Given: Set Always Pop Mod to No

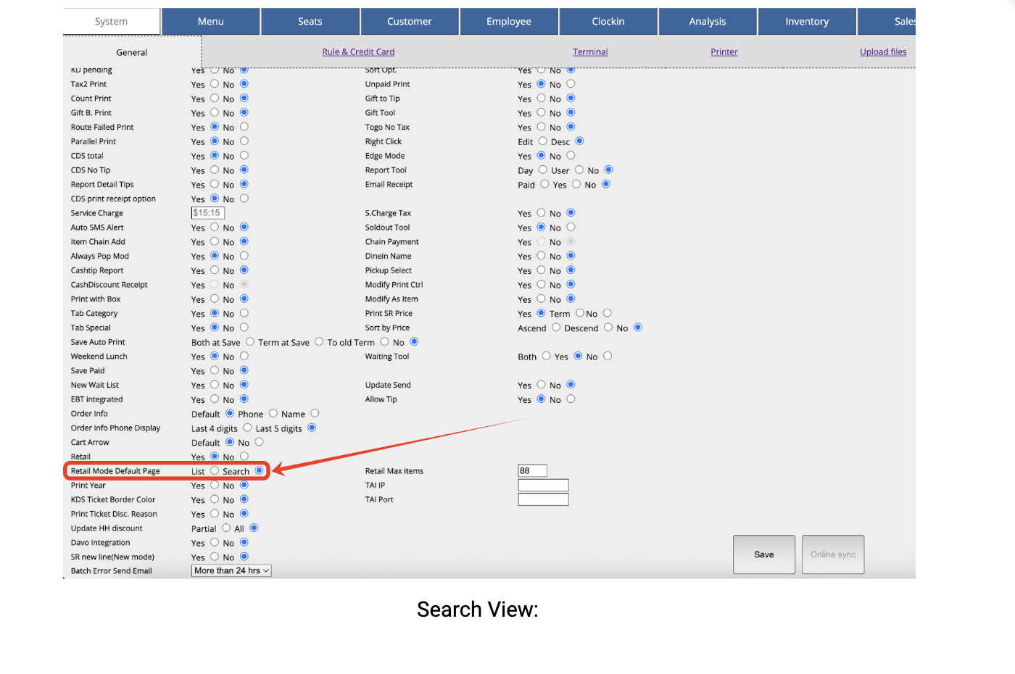Looking at the screenshot, I should 244,256.
